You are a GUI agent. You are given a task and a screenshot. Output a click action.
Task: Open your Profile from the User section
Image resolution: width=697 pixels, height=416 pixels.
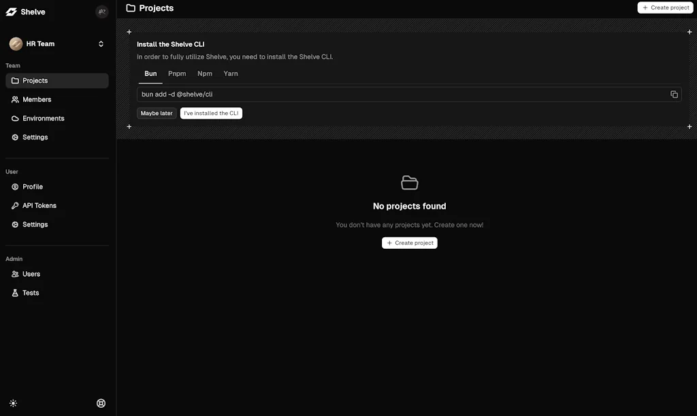(31, 186)
